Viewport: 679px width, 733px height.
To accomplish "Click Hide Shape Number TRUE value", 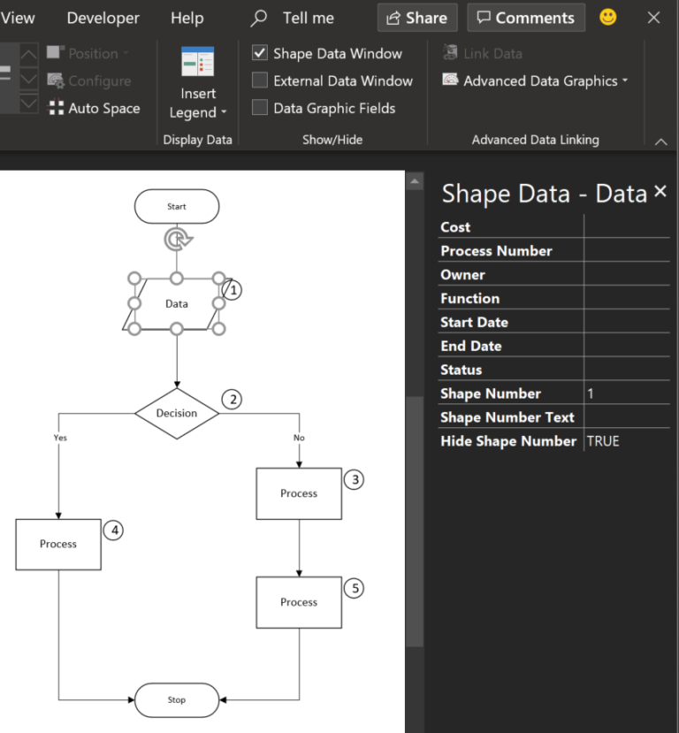I will tap(627, 441).
